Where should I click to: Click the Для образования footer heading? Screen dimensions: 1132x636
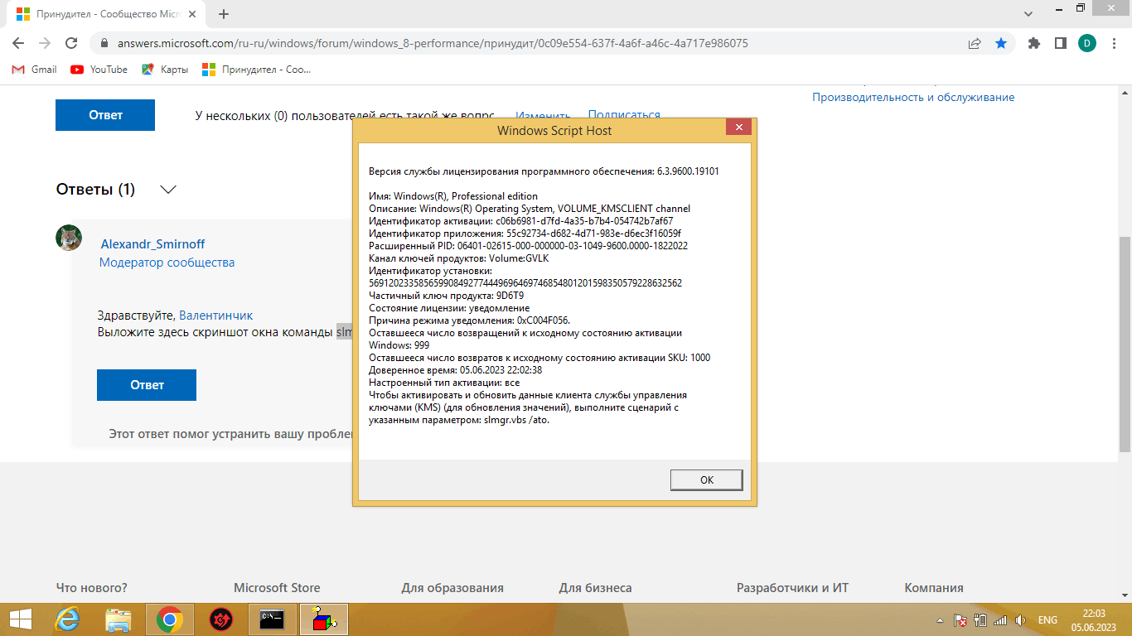click(x=452, y=588)
